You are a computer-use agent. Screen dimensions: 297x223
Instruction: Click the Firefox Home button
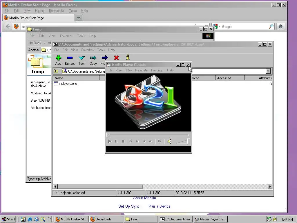click(281, 26)
